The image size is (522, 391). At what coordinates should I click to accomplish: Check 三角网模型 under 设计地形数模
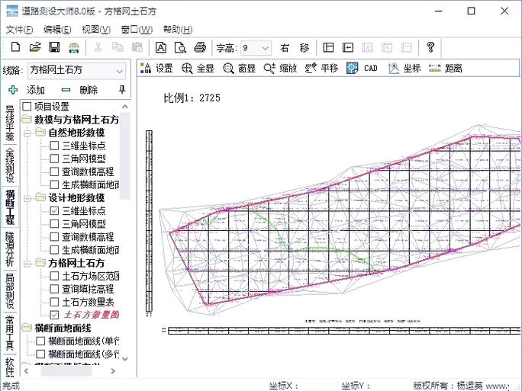point(54,224)
